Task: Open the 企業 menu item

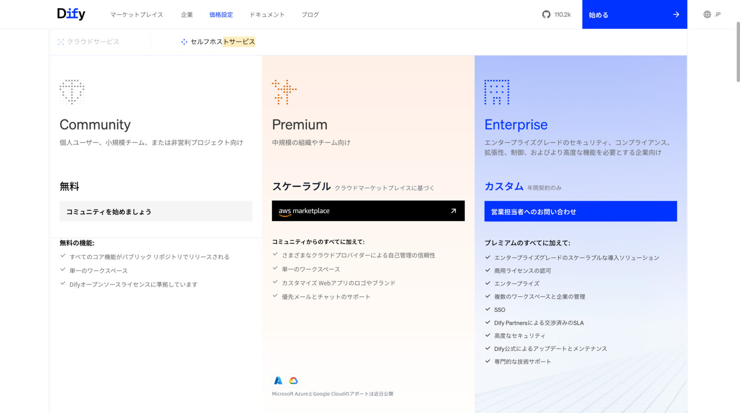Action: tap(187, 15)
